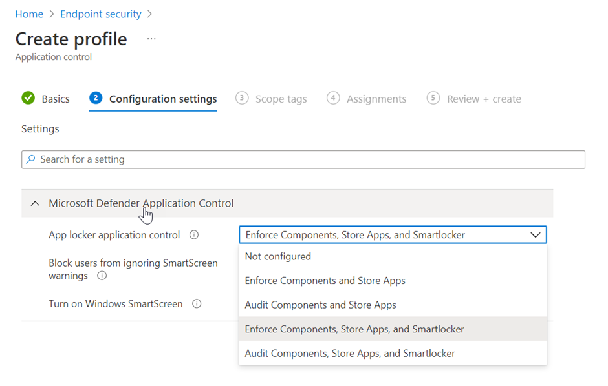Click the Create profile title
608x386 pixels.
click(x=71, y=39)
